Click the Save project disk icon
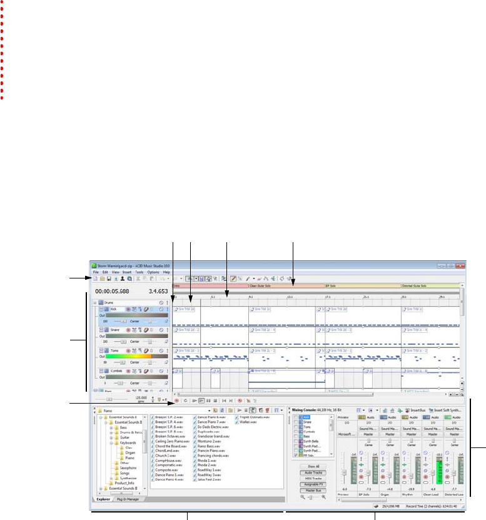 pos(109,279)
